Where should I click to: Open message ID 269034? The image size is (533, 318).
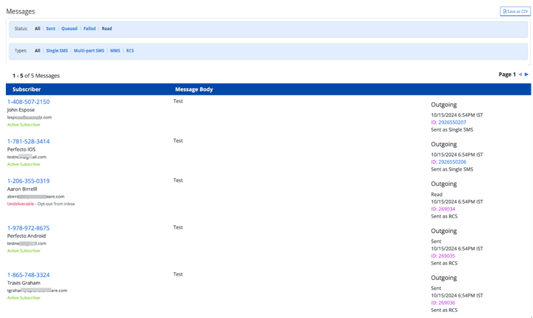[447, 209]
